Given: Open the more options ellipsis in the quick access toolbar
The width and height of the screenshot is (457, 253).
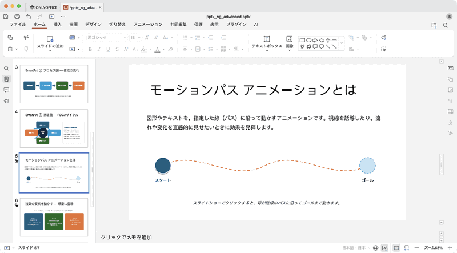Looking at the screenshot, I should coord(63,17).
